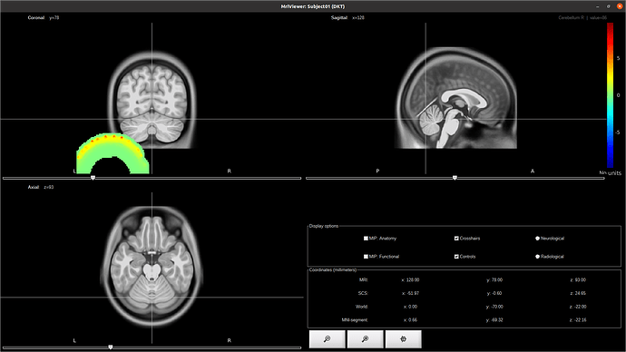
Task: Click the SCS z: 24.65 value
Action: click(x=578, y=293)
